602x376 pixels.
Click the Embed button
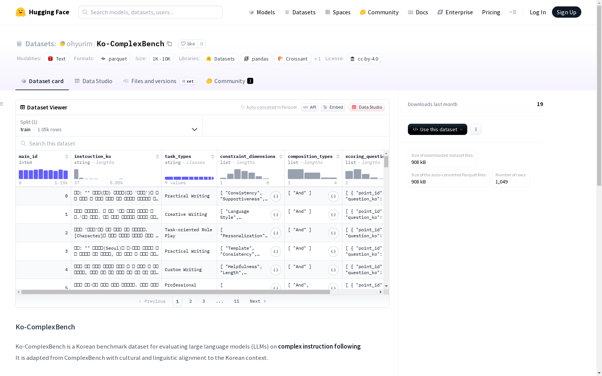[333, 107]
